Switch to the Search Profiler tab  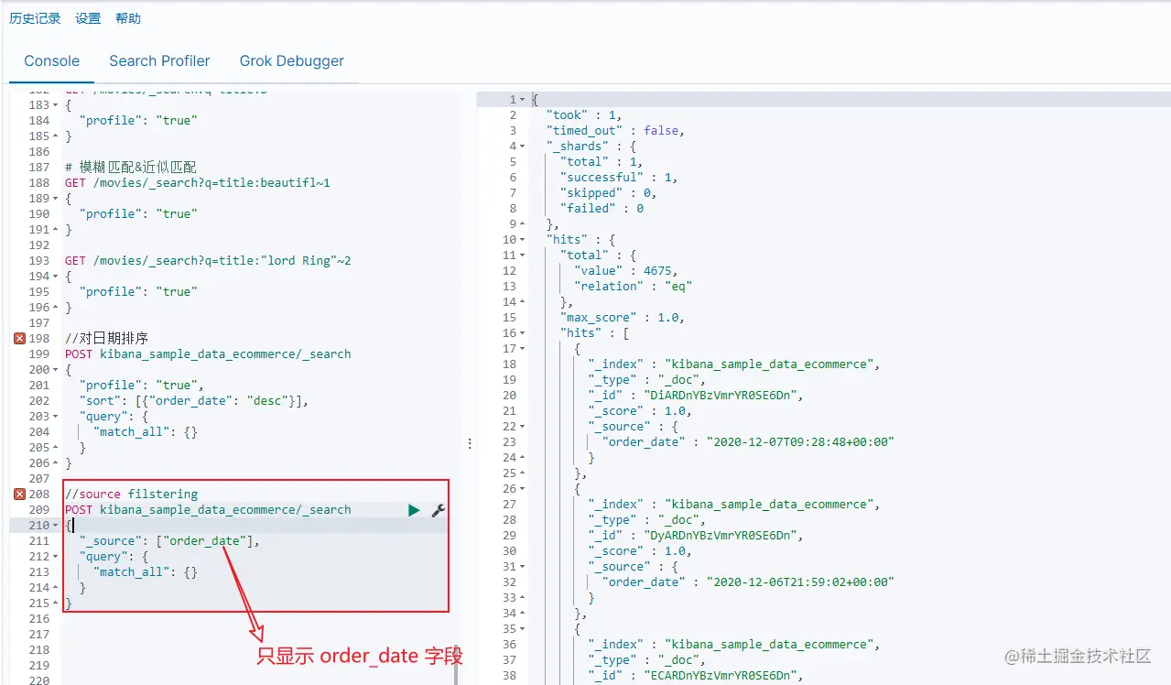(x=159, y=61)
